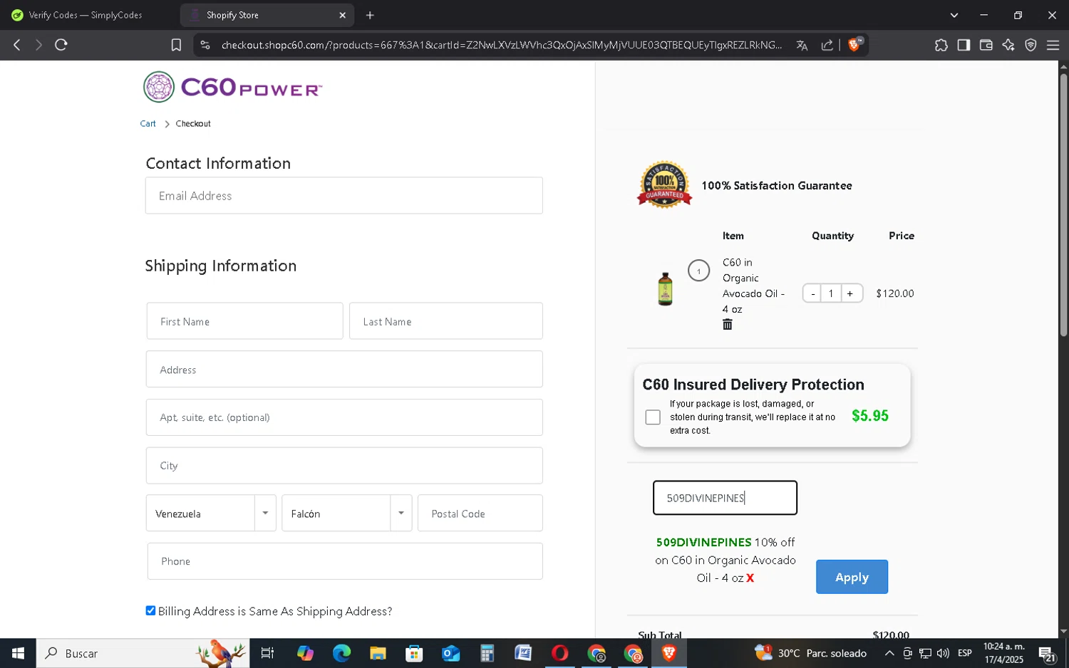Open Word from taskbar
The image size is (1069, 668).
coord(523,653)
